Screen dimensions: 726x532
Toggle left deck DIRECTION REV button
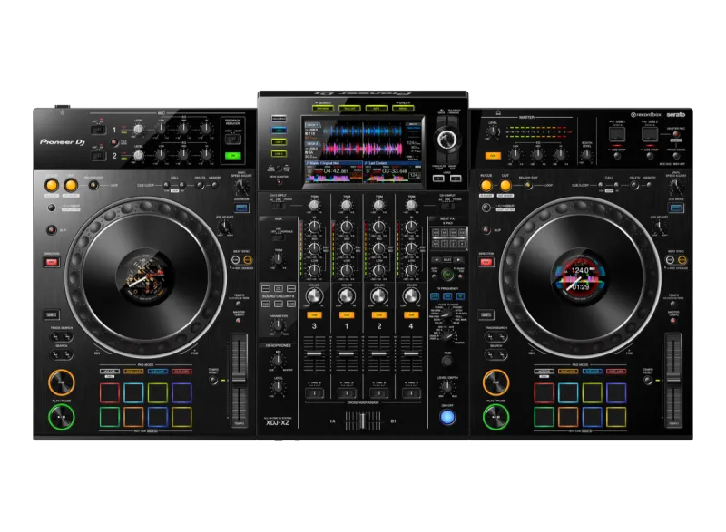click(52, 263)
